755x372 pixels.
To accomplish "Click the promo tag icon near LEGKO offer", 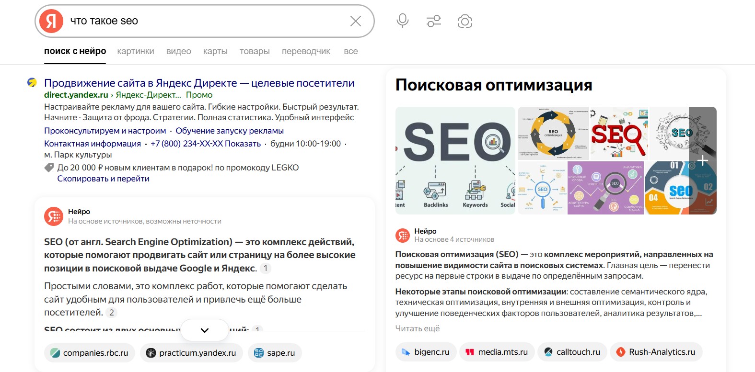I will click(x=49, y=168).
